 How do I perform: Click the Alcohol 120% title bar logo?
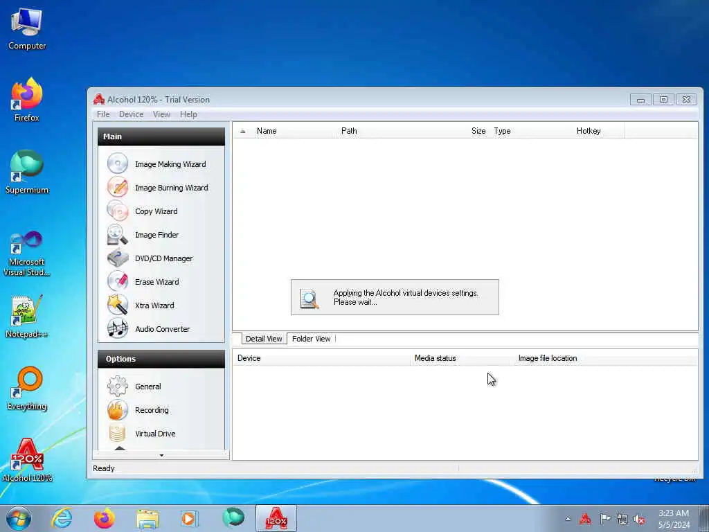[x=99, y=99]
